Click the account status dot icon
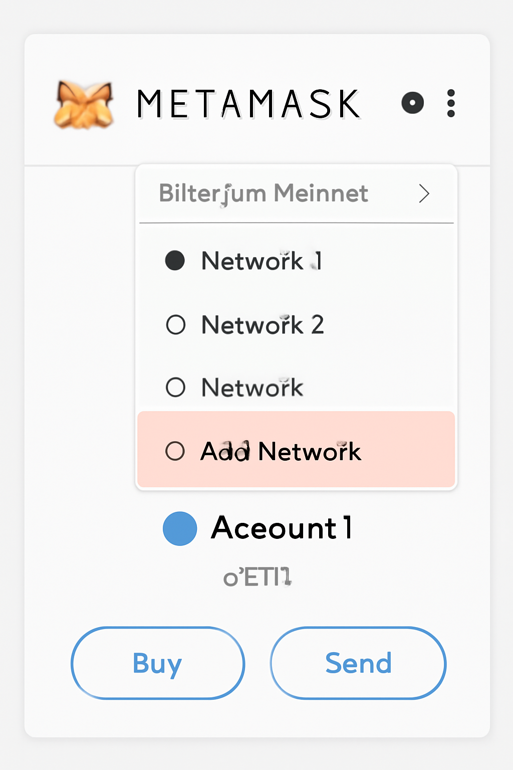Viewport: 513px width, 770px height. (412, 103)
